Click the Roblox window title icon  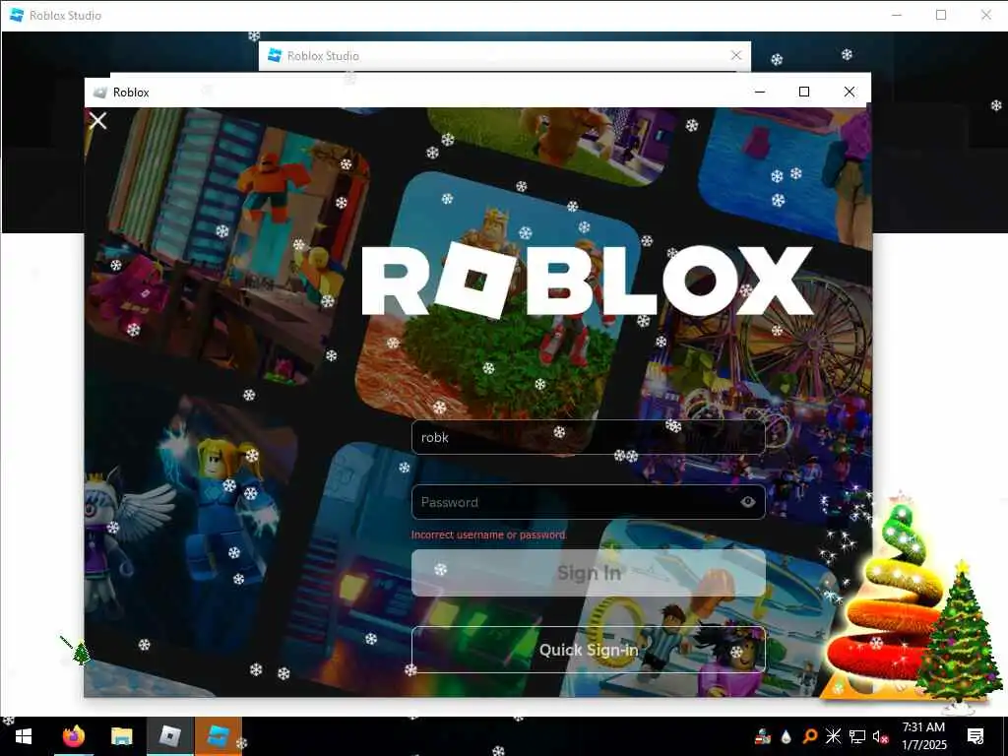click(x=99, y=93)
